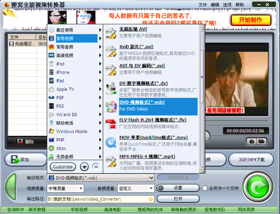Click the format list scroll-down arrow
This screenshot has width=280, height=214.
pos(202,170)
